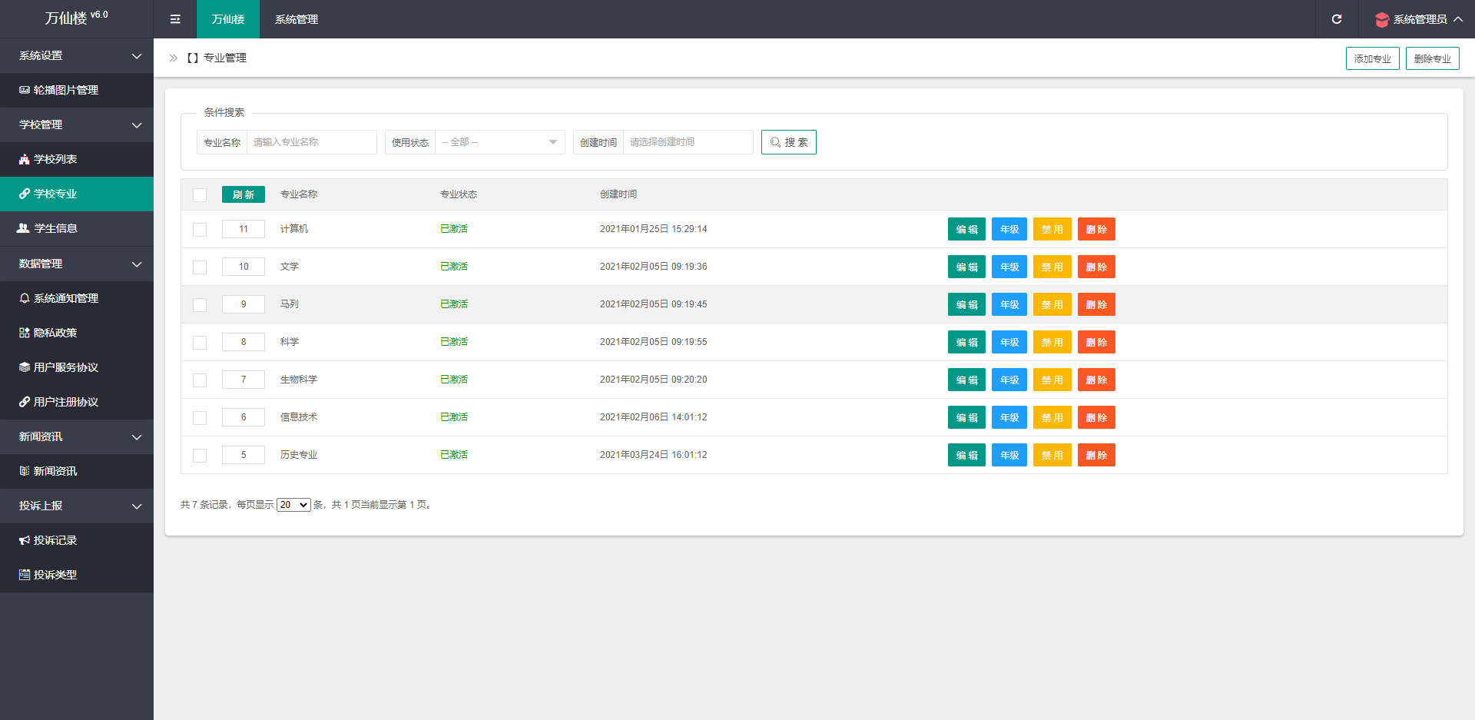Check the row for 信息技术
Screen dimensions: 1475x720
coord(200,417)
